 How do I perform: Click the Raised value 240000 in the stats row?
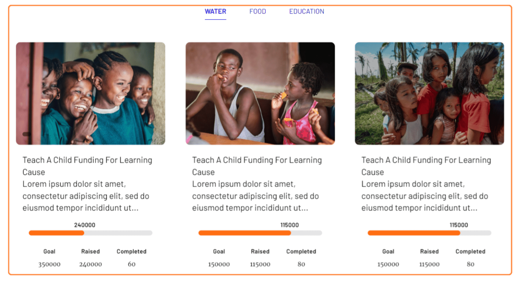91,264
